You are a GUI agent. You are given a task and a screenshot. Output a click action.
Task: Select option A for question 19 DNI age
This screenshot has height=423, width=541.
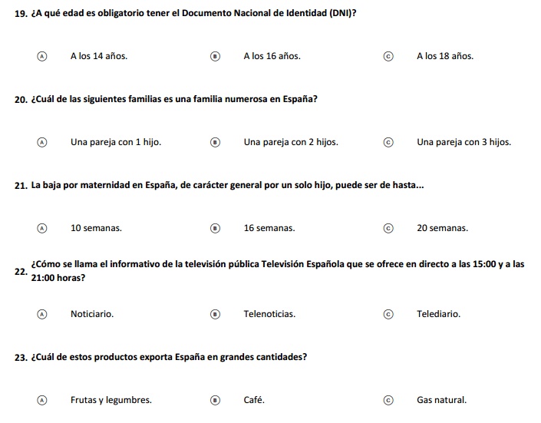click(x=41, y=56)
